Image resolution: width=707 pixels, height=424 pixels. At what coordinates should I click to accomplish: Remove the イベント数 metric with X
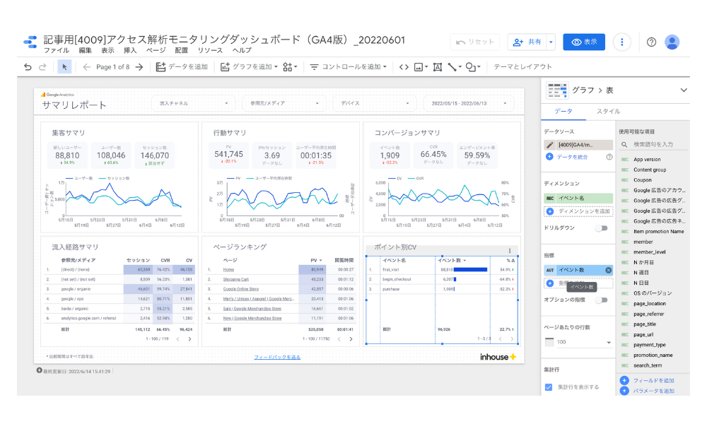pyautogui.click(x=608, y=270)
